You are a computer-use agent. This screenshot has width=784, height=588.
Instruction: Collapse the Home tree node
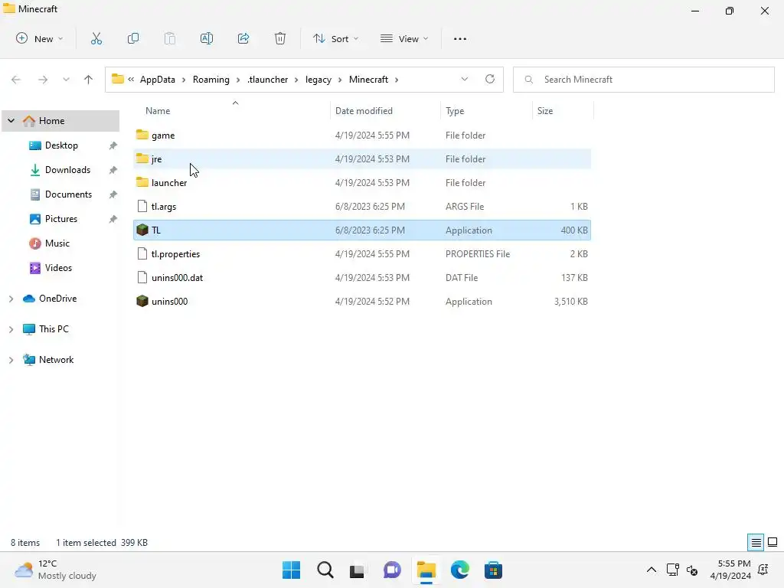[11, 120]
